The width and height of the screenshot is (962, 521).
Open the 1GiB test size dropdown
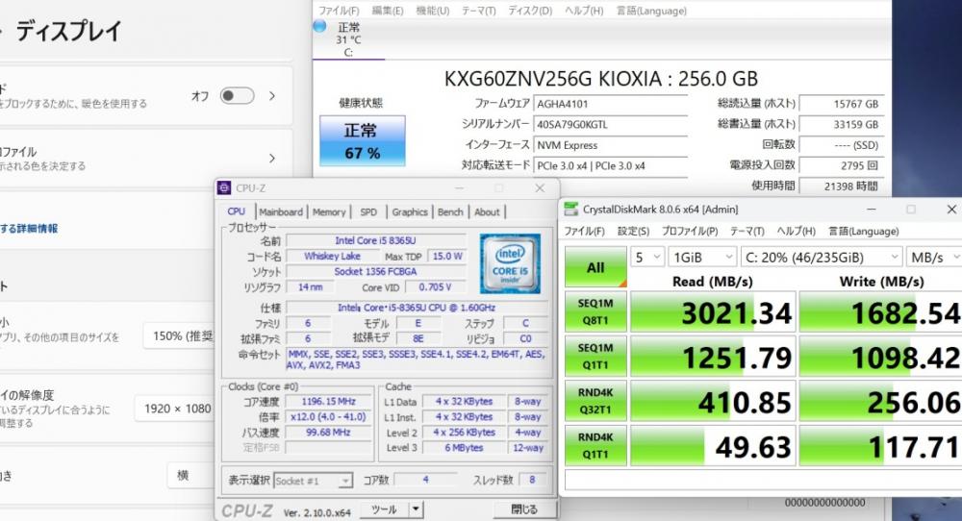[702, 258]
